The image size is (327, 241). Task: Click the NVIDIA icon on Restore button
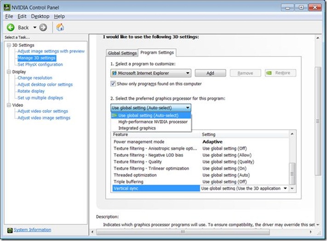[269, 73]
